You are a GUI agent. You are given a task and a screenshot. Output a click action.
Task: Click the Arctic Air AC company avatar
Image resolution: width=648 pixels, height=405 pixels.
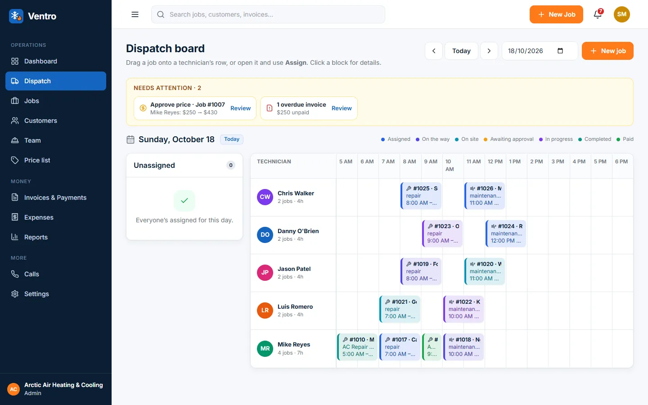13,389
